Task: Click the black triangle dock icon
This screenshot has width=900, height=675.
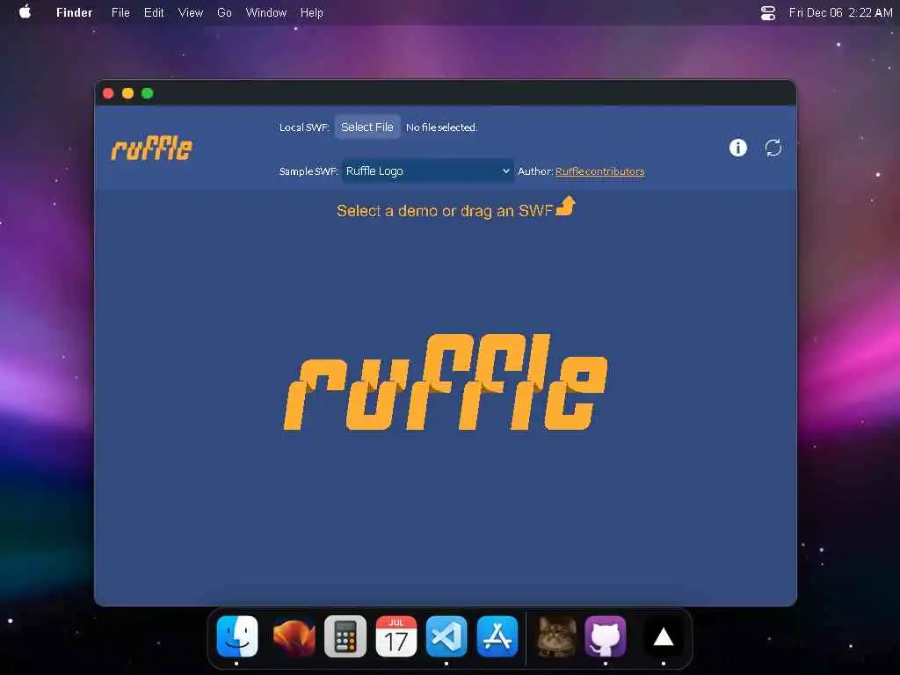Action: 663,636
